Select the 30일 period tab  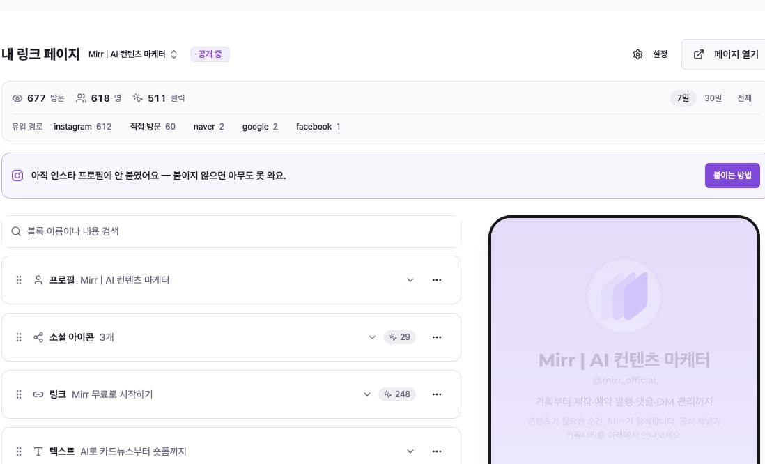(713, 98)
